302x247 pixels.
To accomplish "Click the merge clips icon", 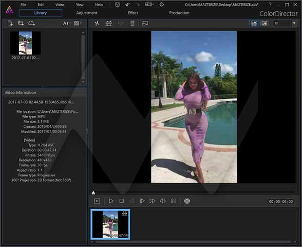I will 121,23.
